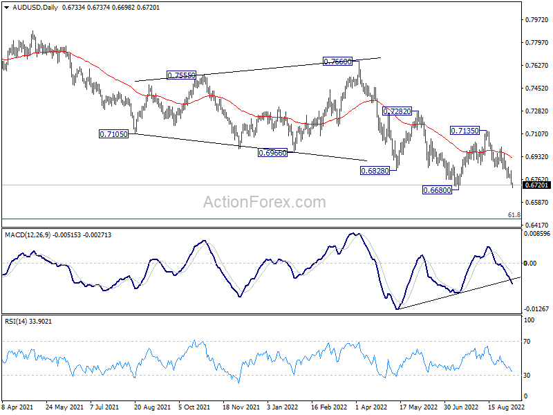Select the 0.66800 price label
This screenshot has height=415, width=553.
click(x=437, y=190)
